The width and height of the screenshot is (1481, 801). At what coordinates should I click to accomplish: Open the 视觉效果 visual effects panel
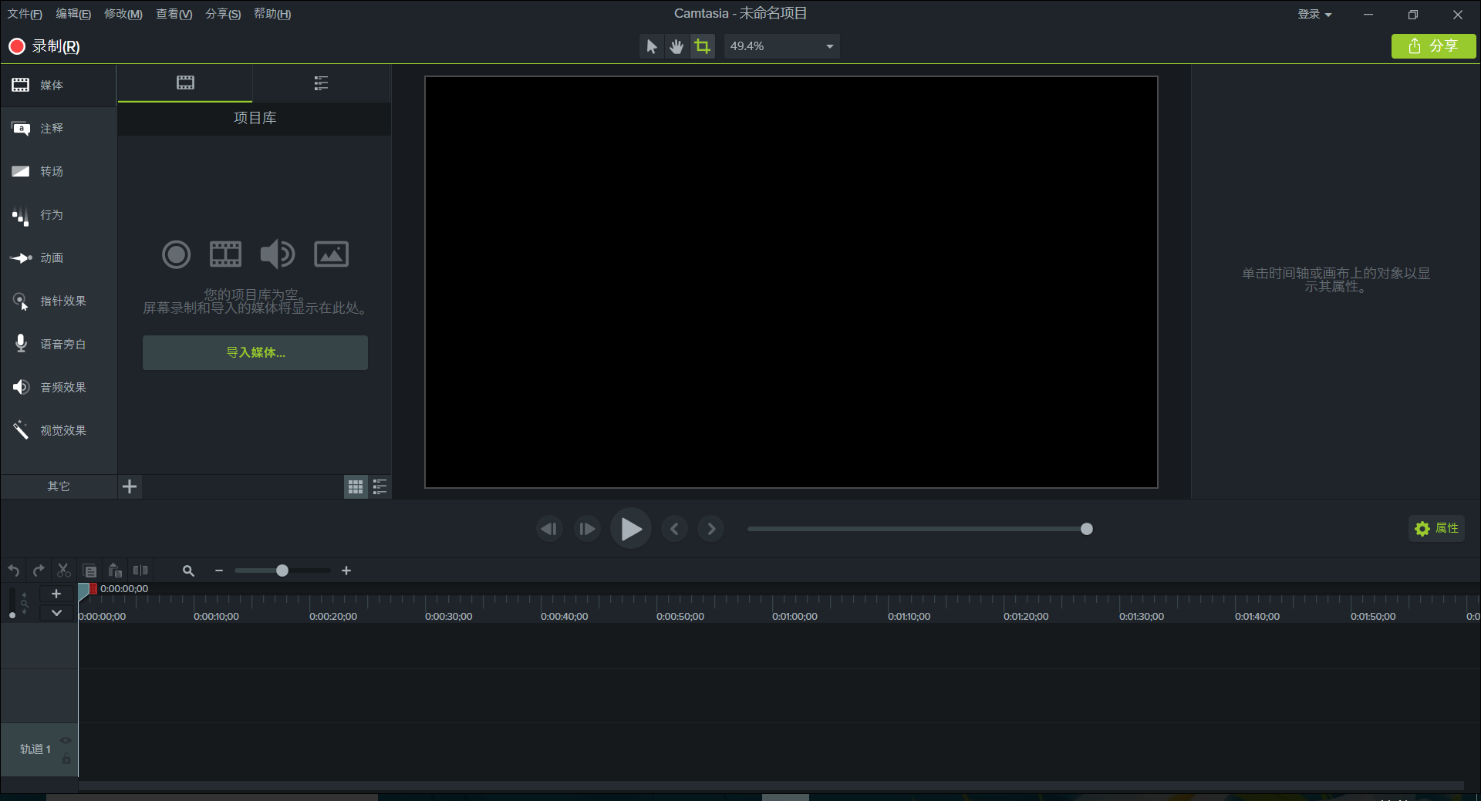[59, 430]
